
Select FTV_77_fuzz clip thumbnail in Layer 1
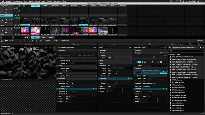36,30
